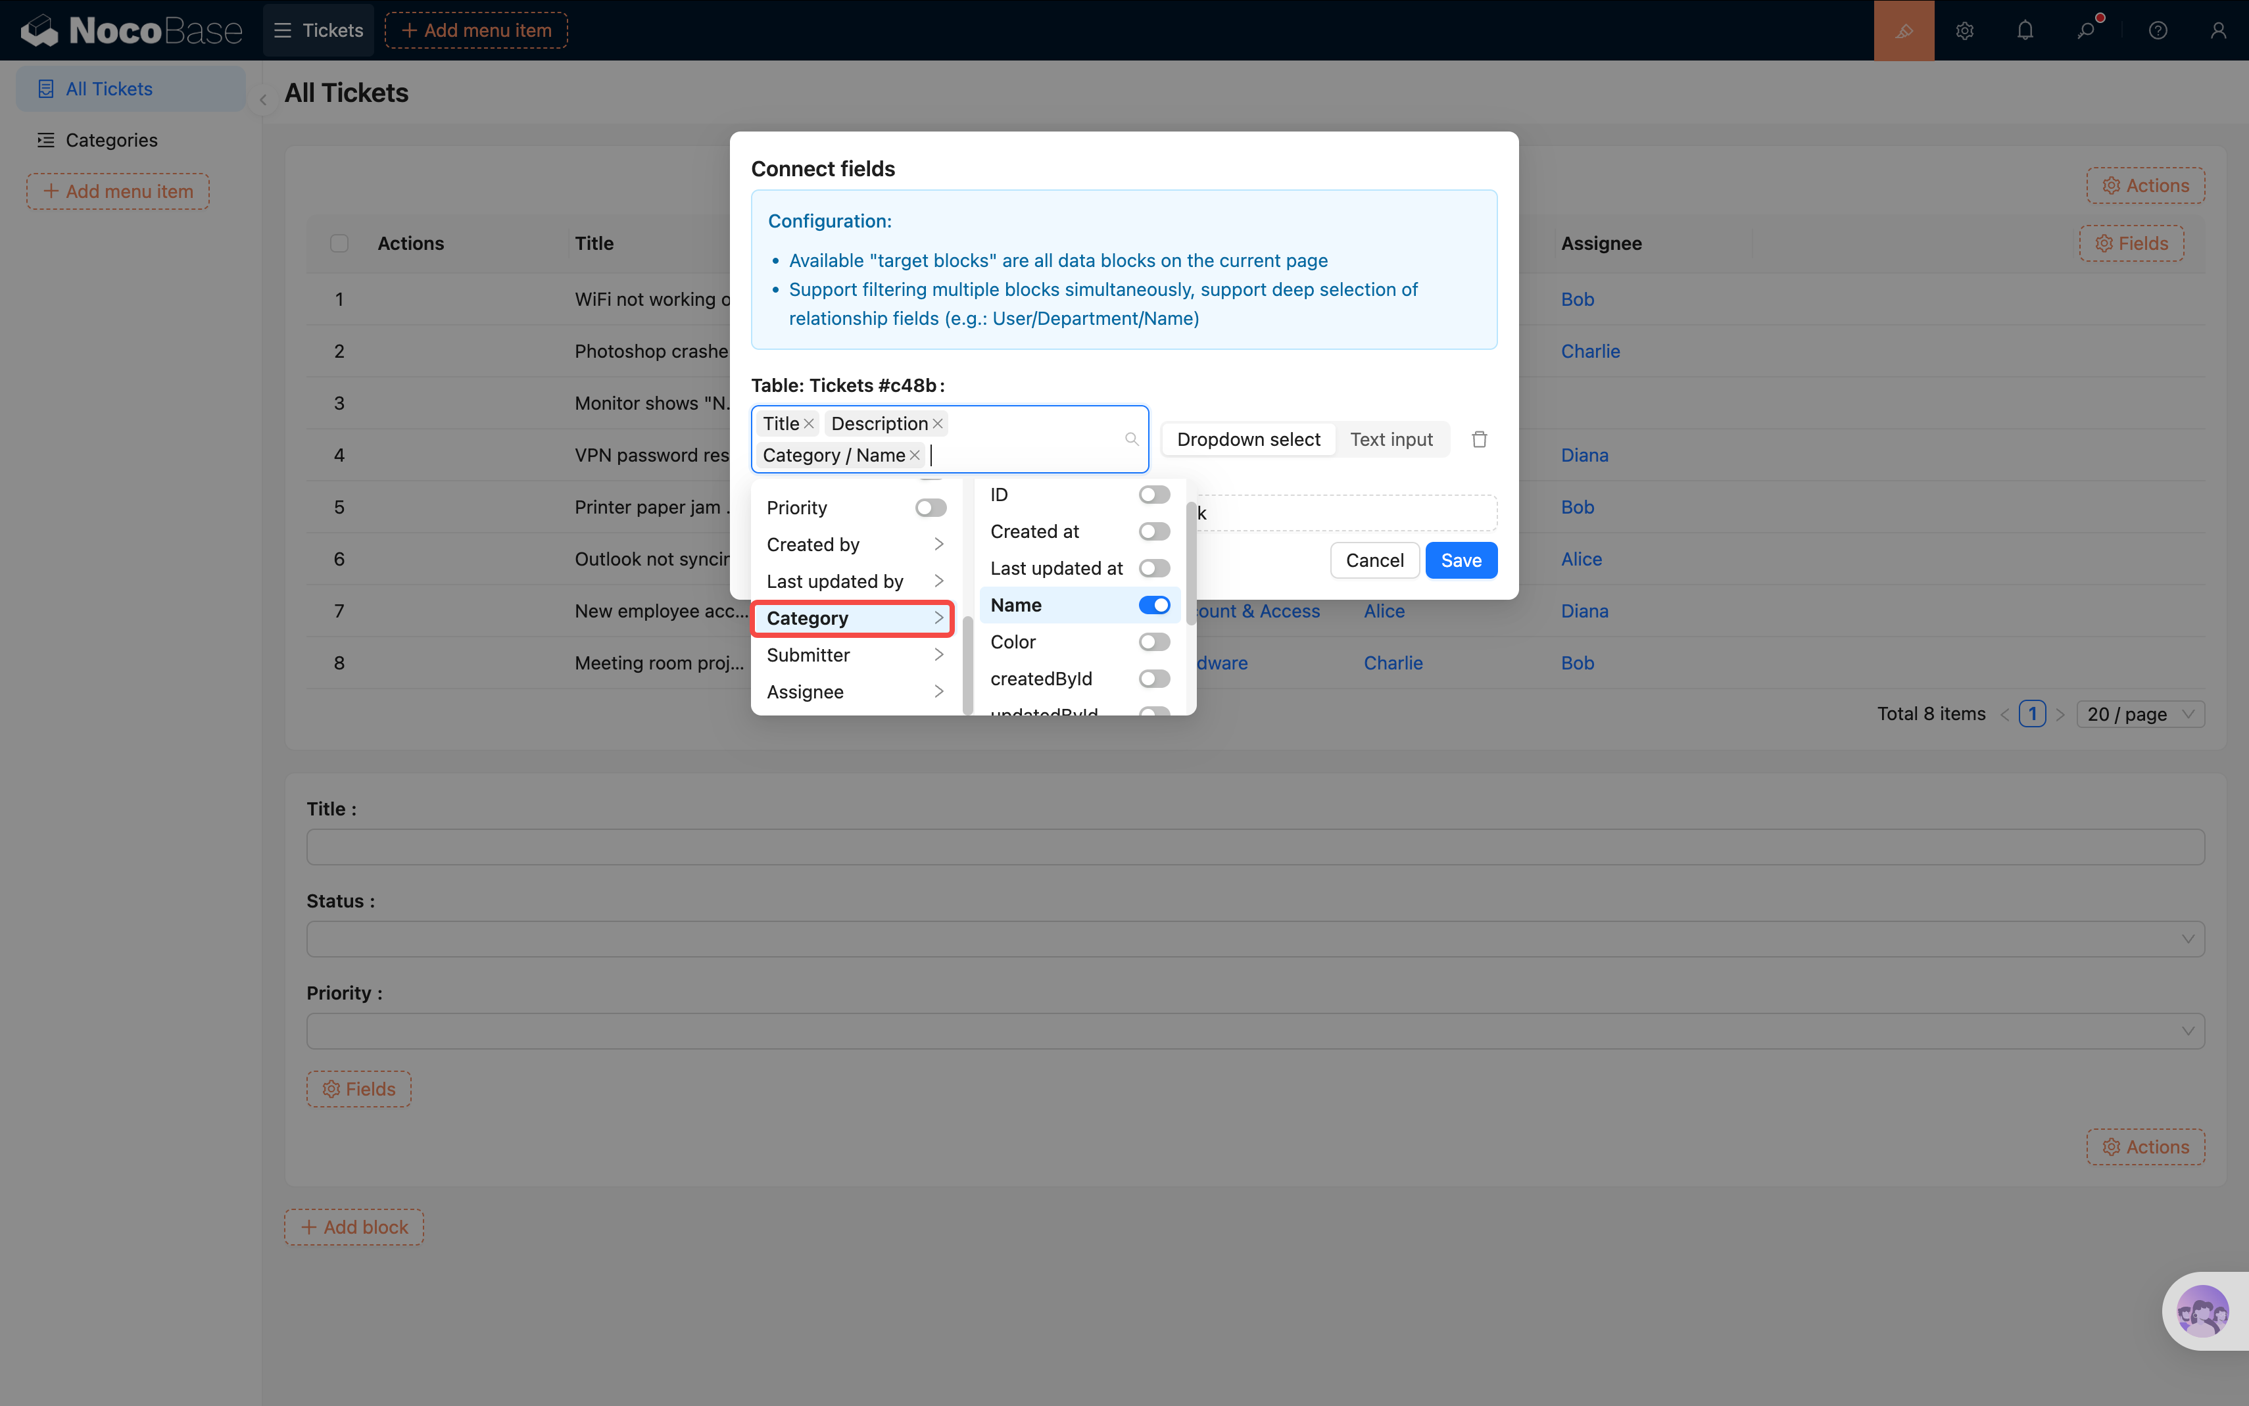
Task: Open the AI employee avatar at bottom right
Action: [2202, 1311]
